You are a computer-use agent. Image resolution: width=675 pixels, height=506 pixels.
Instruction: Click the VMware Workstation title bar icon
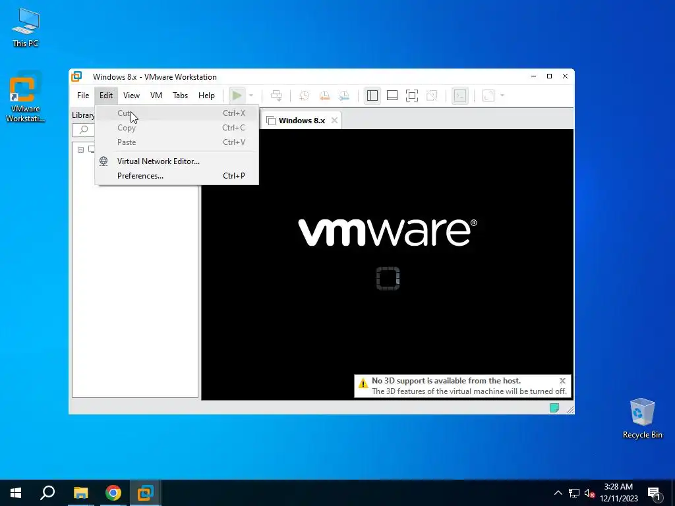76,76
